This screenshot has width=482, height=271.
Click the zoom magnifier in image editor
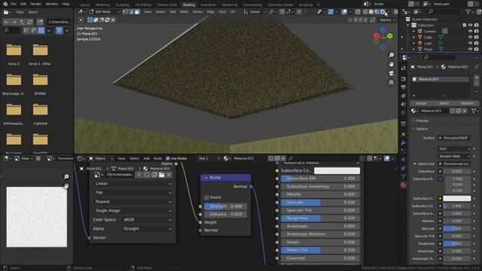(x=66, y=177)
